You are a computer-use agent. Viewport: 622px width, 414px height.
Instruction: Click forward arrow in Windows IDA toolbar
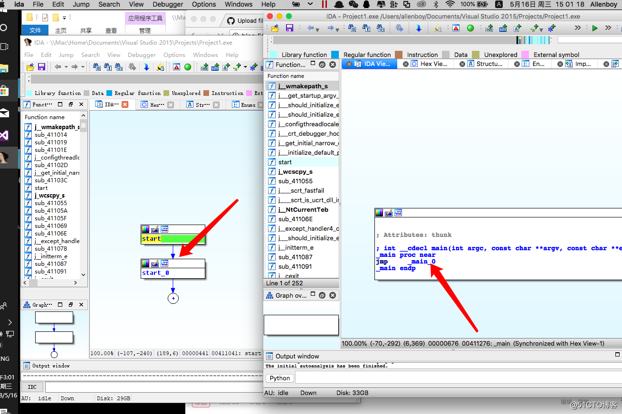75,67
